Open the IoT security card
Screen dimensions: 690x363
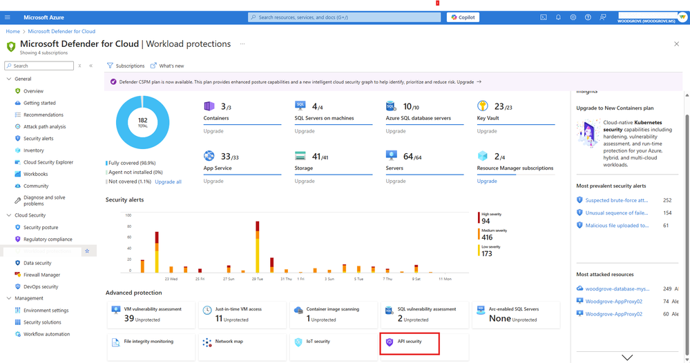(334, 346)
